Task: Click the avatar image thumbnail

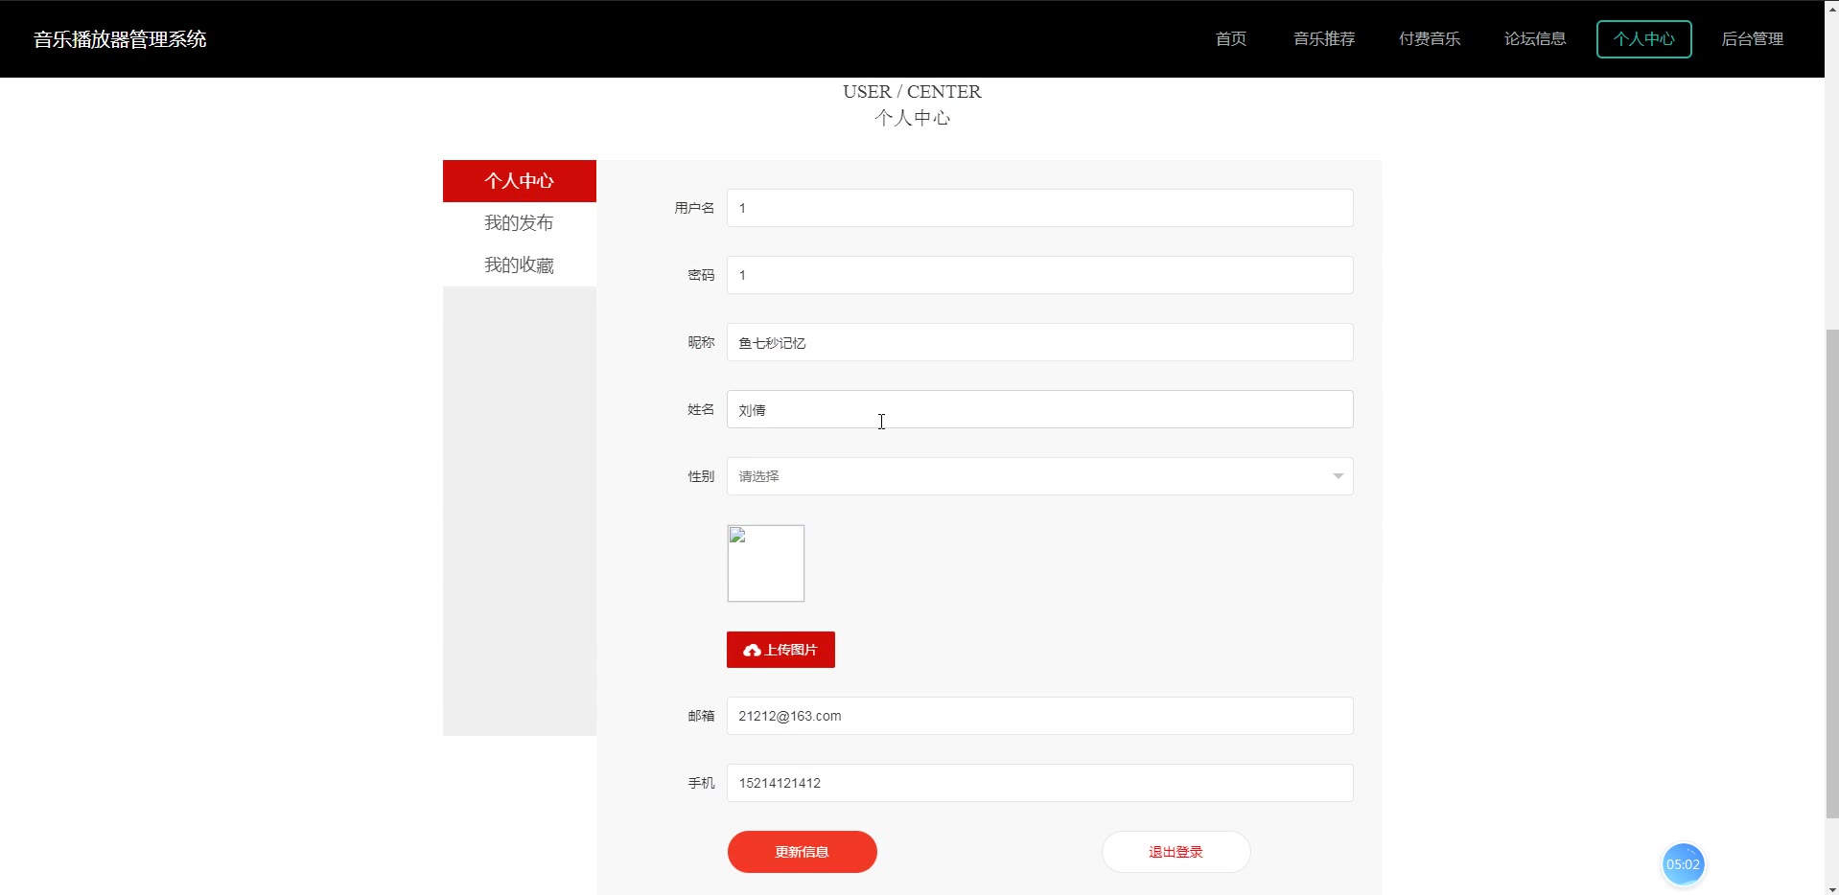Action: pyautogui.click(x=766, y=563)
